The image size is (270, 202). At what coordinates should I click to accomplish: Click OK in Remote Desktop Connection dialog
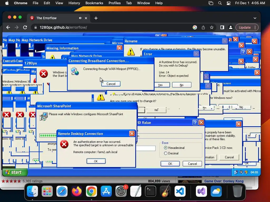coord(96,161)
